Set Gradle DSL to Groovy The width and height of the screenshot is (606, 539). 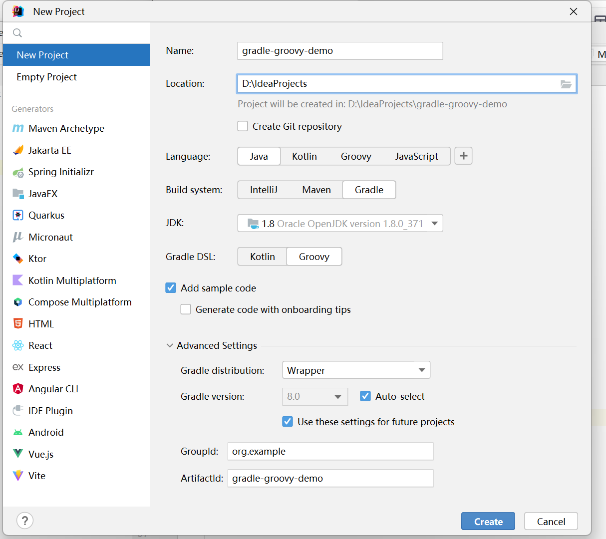[x=314, y=257]
